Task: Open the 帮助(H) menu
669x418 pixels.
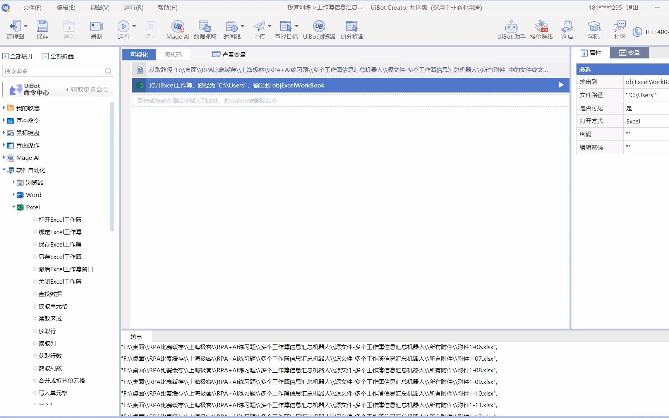Action: click(168, 7)
